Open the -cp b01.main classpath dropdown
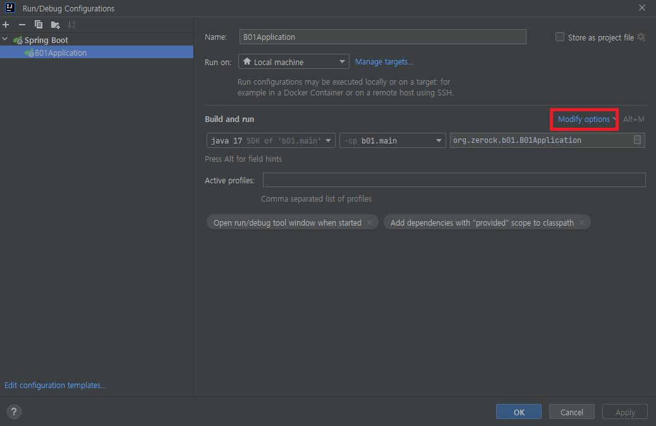 [392, 140]
